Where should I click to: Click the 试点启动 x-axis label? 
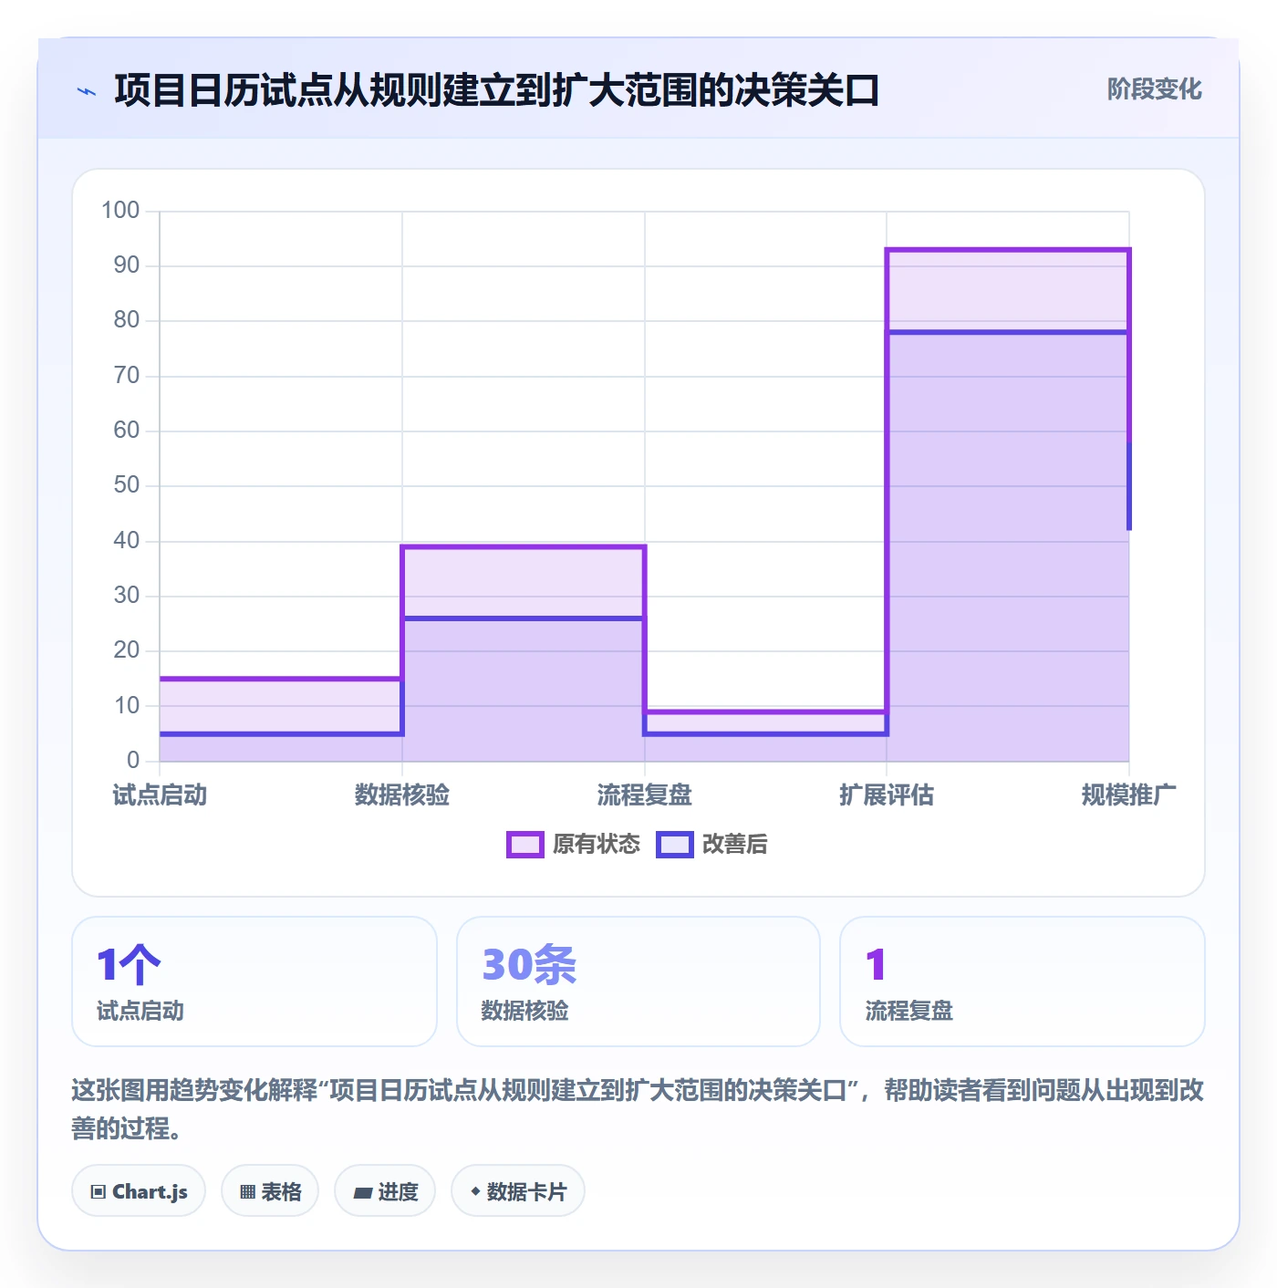tap(160, 795)
